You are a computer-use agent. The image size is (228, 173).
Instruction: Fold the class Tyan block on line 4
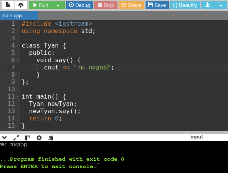[x=18, y=46]
